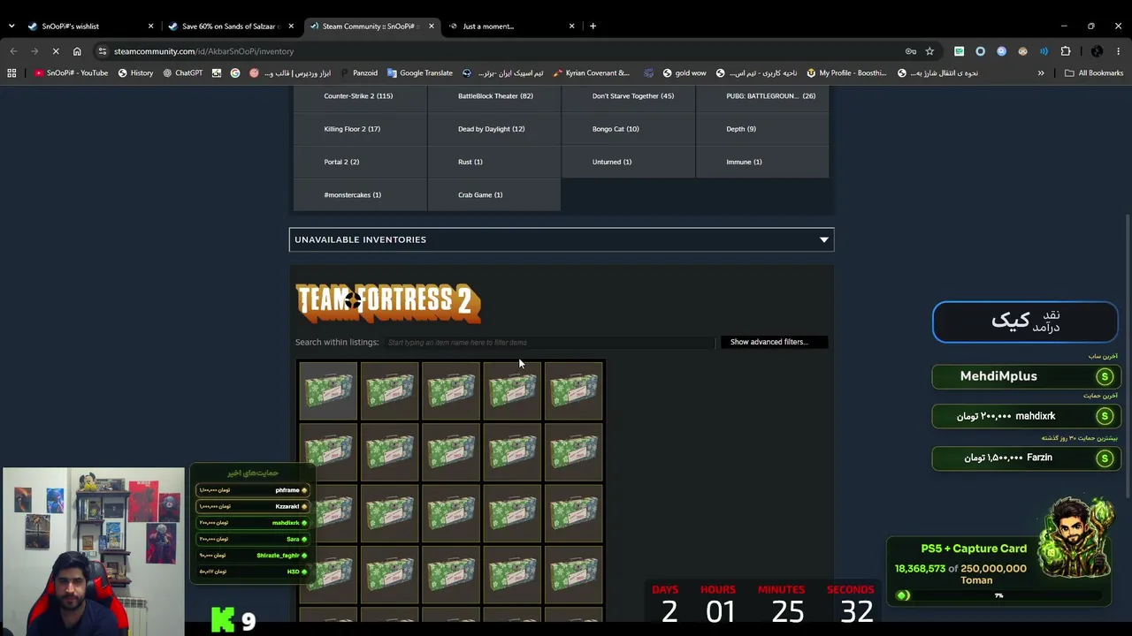Viewport: 1132px width, 636px height.
Task: Select the #monstercakes (1) inventory
Action: [x=360, y=194]
